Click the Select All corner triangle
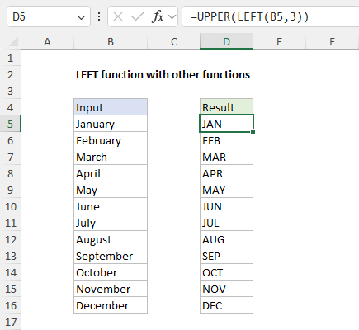The image size is (359, 330). coord(13,42)
